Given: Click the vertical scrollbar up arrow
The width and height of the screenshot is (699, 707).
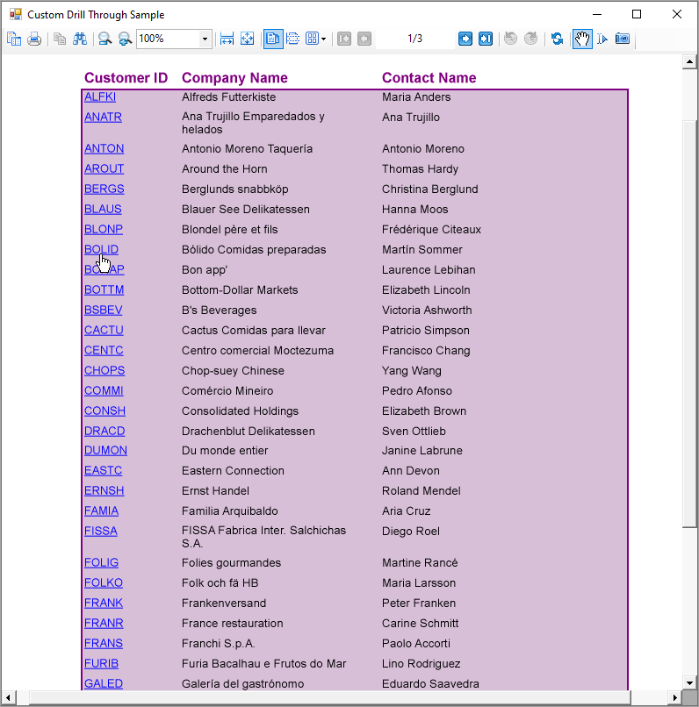Looking at the screenshot, I should [x=689, y=61].
